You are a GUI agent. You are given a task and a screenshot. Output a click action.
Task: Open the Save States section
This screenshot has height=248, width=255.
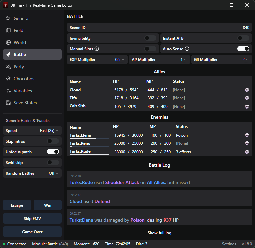coord(32,103)
